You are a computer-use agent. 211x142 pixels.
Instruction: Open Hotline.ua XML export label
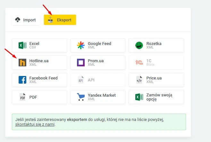coord(39,63)
